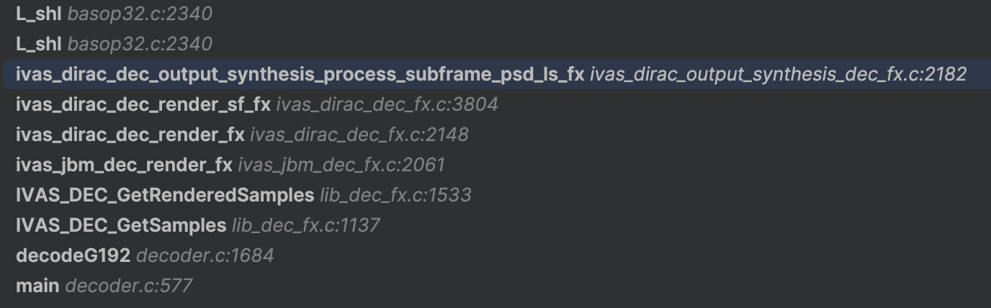This screenshot has height=308, width=991.
Task: Go to the decodeG192 stack frame
Action: pyautogui.click(x=73, y=255)
